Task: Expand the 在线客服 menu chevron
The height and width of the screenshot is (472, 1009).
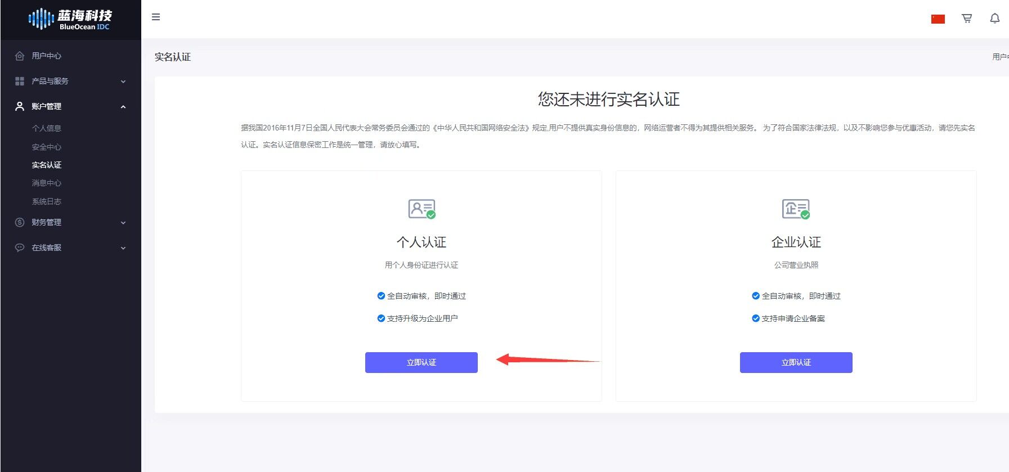Action: point(123,248)
